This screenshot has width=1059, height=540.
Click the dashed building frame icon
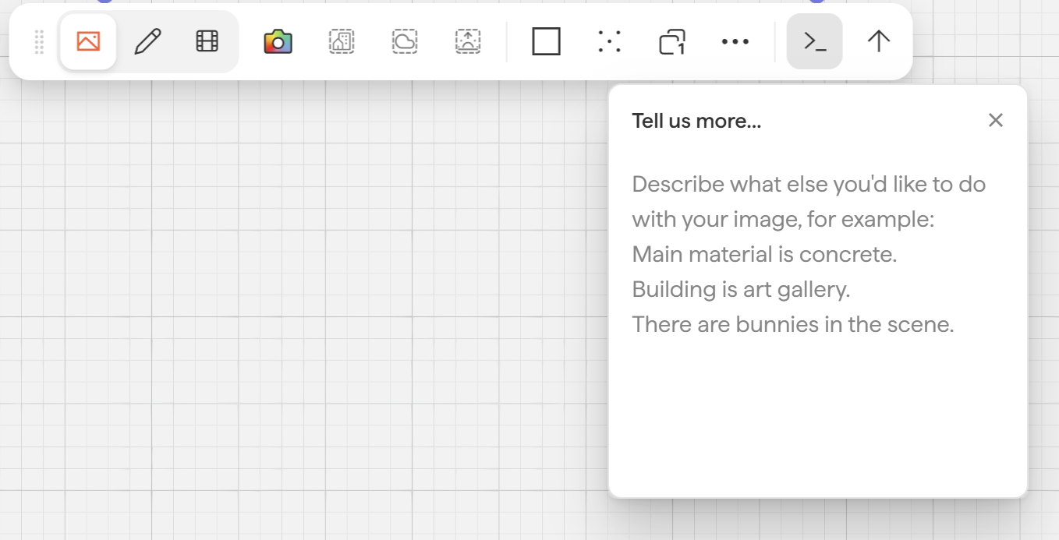point(342,41)
